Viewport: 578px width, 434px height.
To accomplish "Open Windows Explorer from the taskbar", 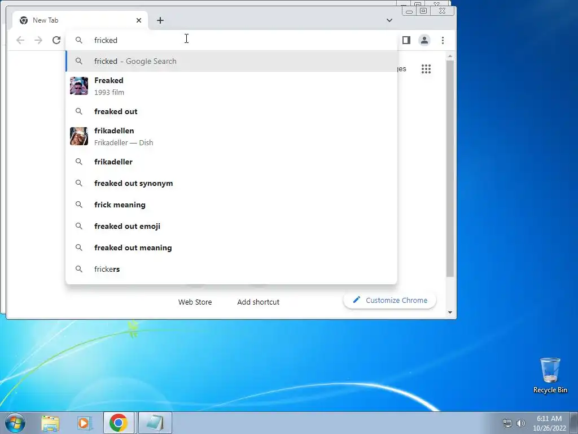I will click(x=50, y=423).
